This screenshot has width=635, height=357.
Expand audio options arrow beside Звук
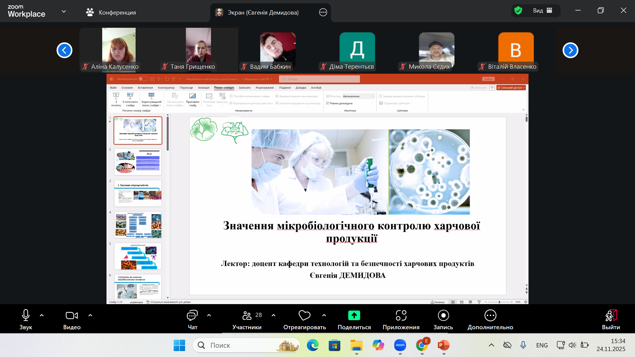(x=42, y=315)
